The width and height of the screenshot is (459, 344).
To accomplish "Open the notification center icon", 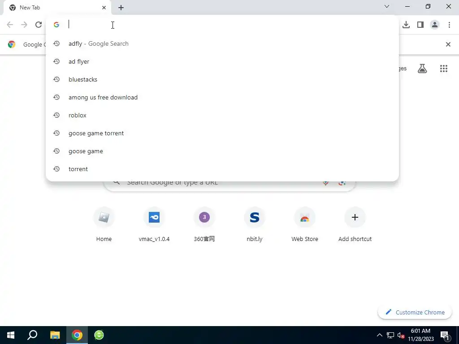I will tap(445, 335).
